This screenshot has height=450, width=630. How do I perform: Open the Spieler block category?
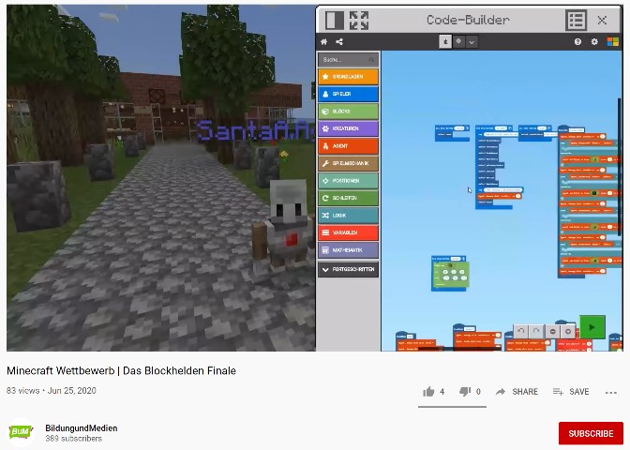pos(348,94)
